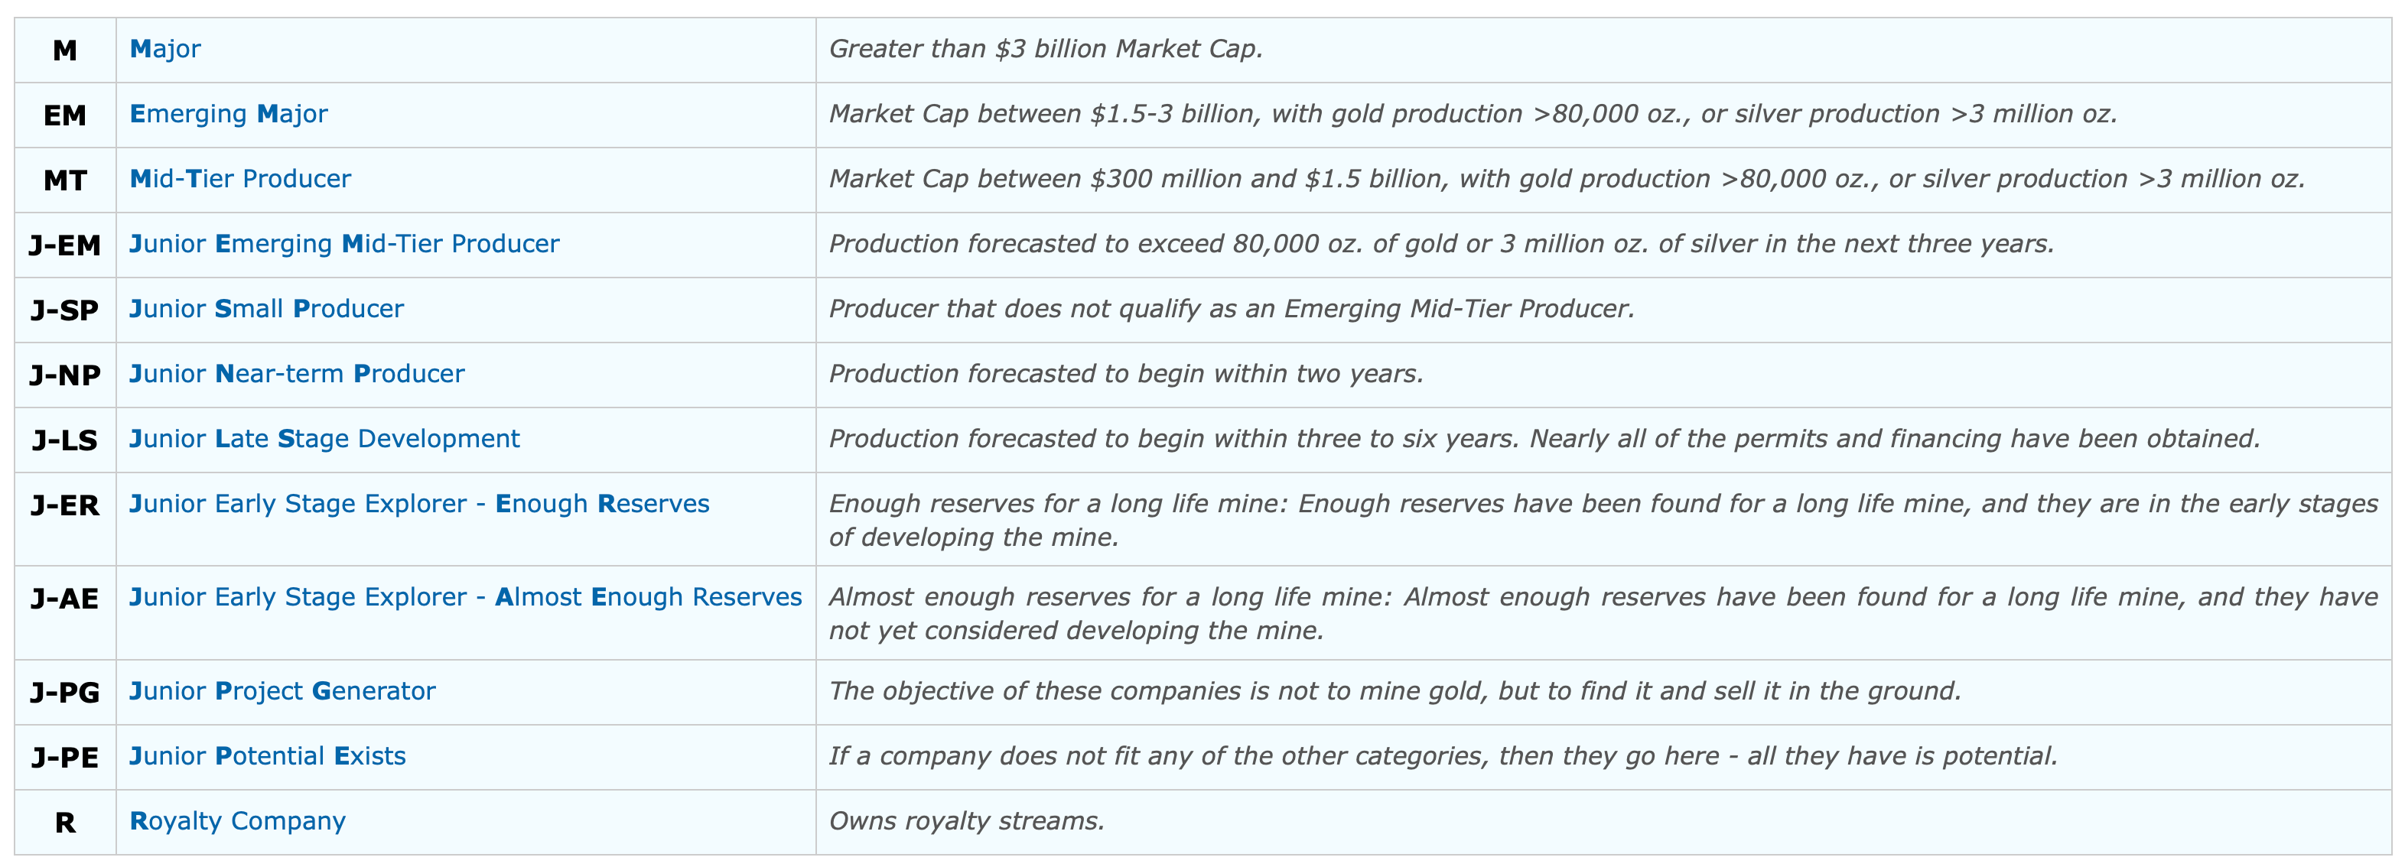
Task: Open the Junior Near-term Producer link
Action: tap(297, 374)
